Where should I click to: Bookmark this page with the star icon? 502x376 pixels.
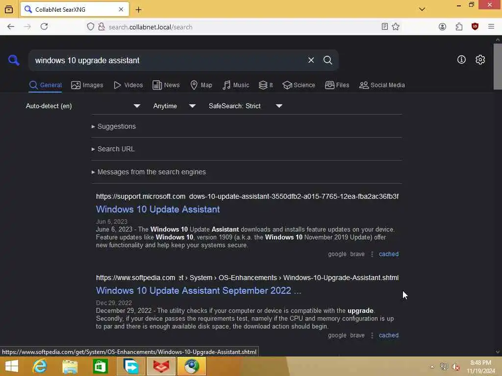tap(396, 26)
